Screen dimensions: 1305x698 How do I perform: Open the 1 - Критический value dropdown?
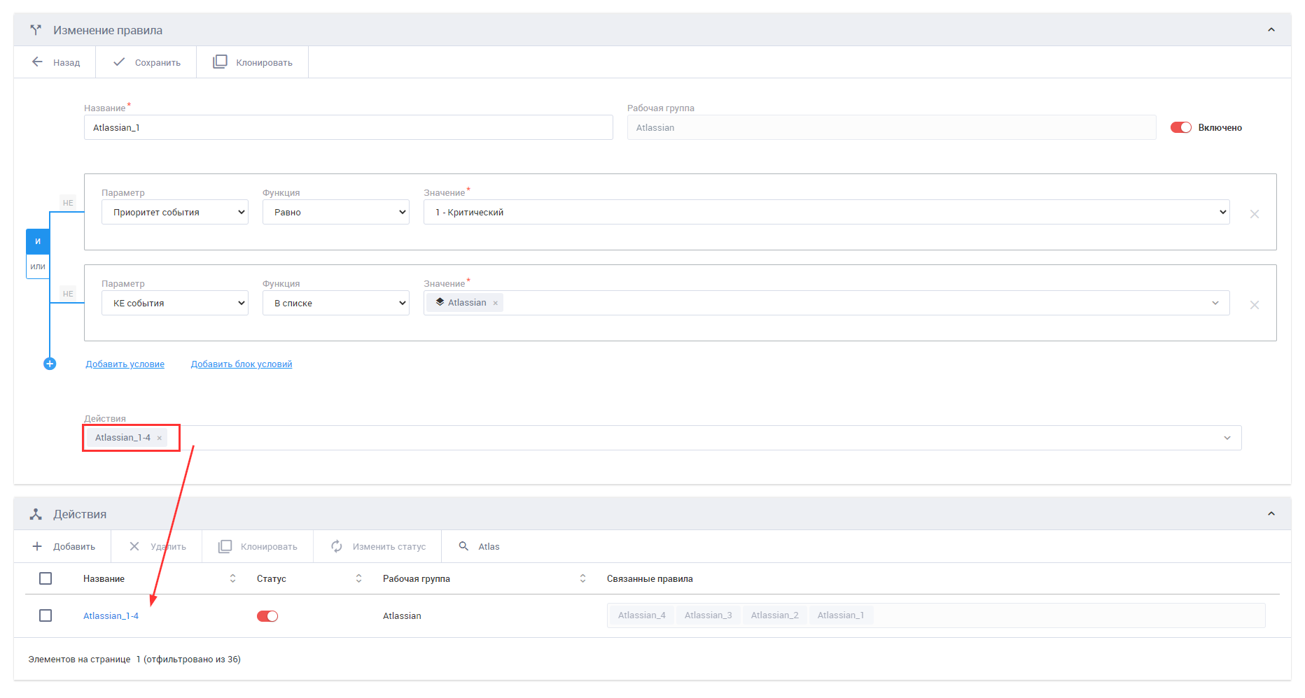click(x=827, y=212)
